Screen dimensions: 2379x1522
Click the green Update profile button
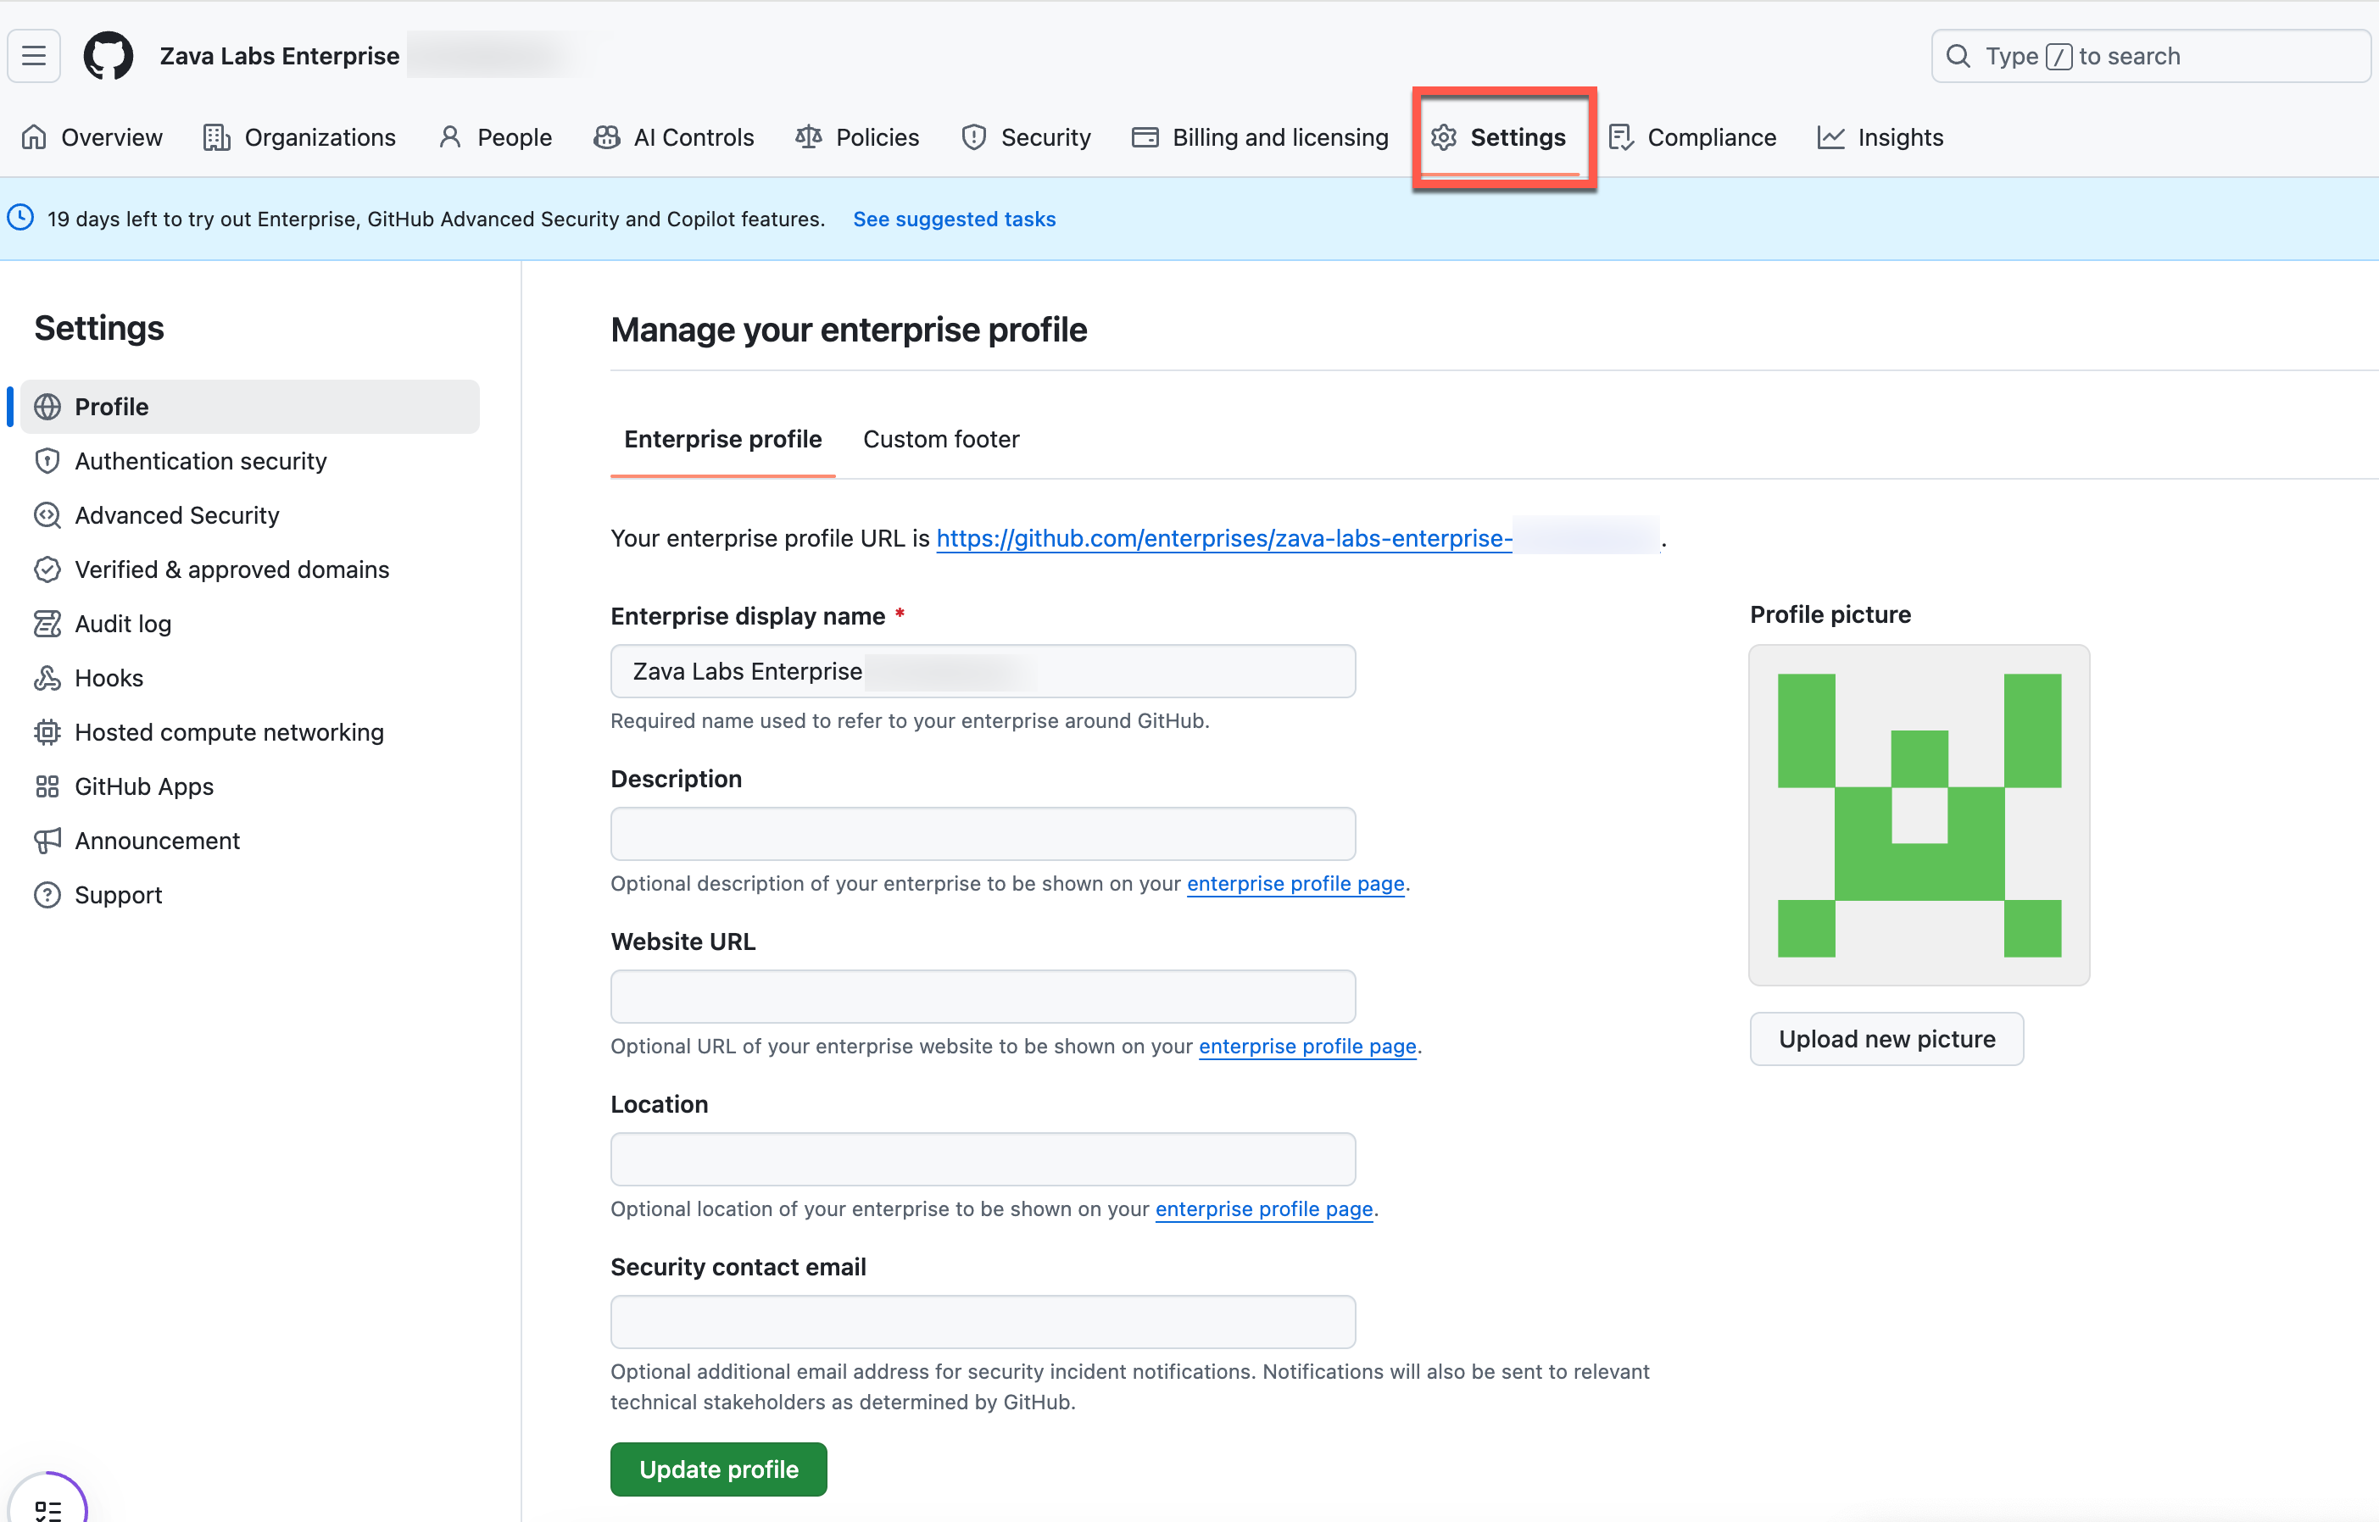718,1469
